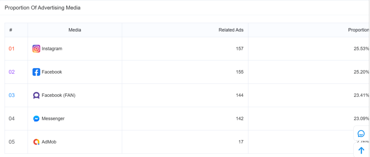Image resolution: width=370 pixels, height=157 pixels.
Task: Select the AdMob media name
Action: 49,142
